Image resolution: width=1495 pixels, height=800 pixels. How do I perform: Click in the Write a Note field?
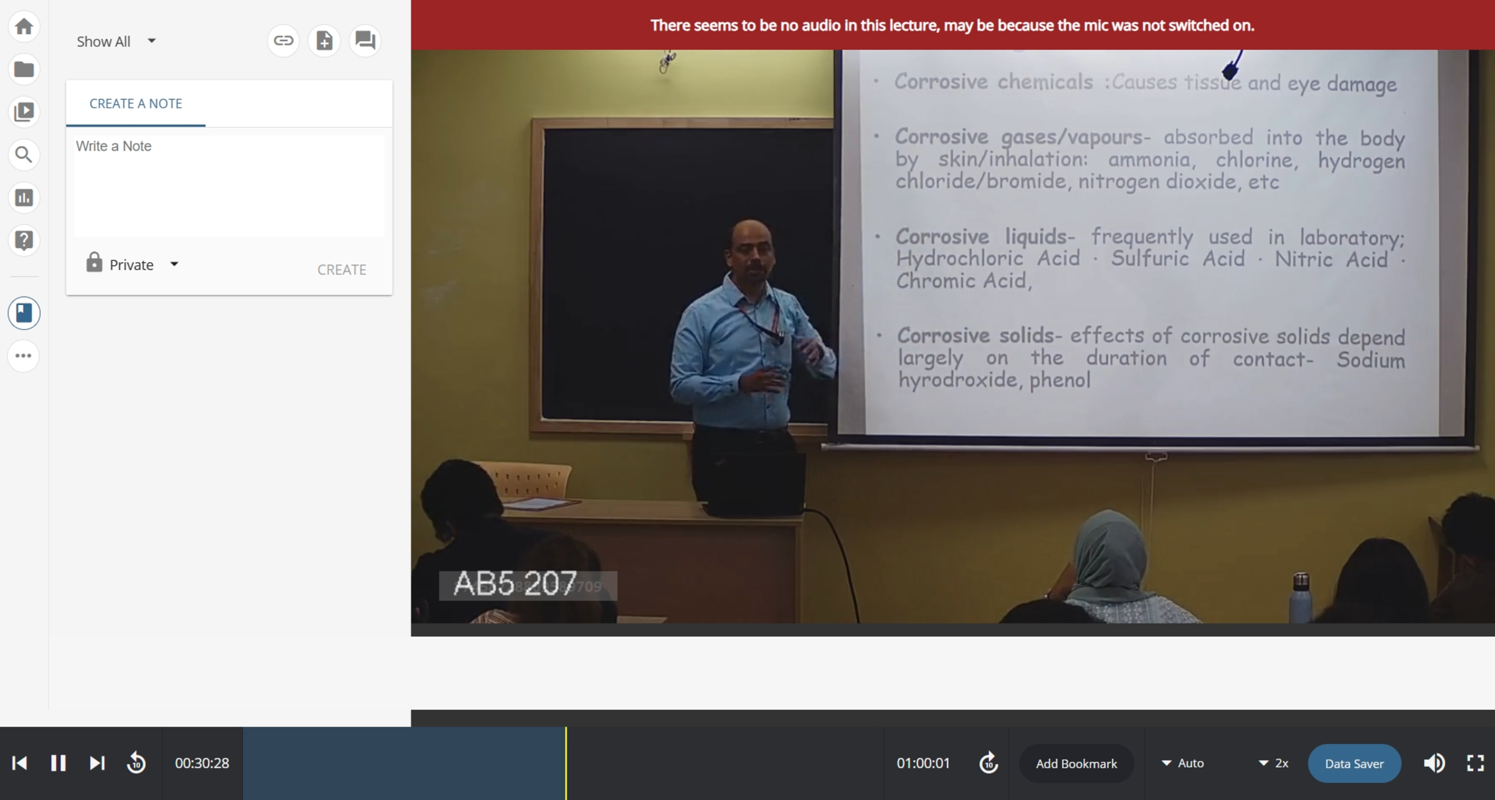[229, 186]
